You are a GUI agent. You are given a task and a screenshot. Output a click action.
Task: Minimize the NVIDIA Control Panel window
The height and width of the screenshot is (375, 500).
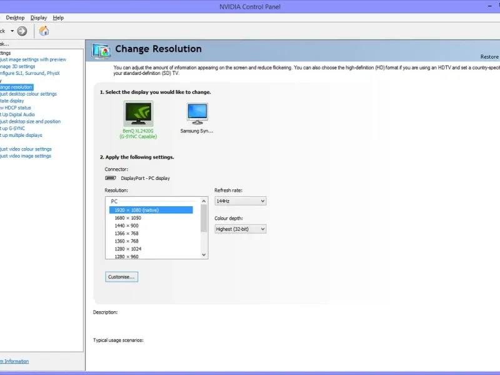point(490,6)
